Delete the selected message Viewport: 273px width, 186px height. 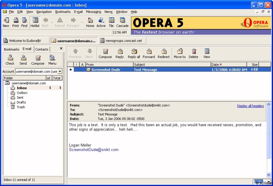coord(193,53)
